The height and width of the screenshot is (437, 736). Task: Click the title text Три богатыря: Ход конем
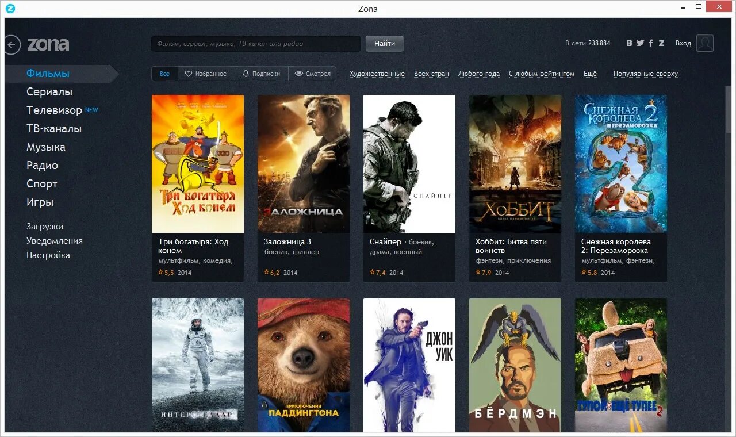193,246
